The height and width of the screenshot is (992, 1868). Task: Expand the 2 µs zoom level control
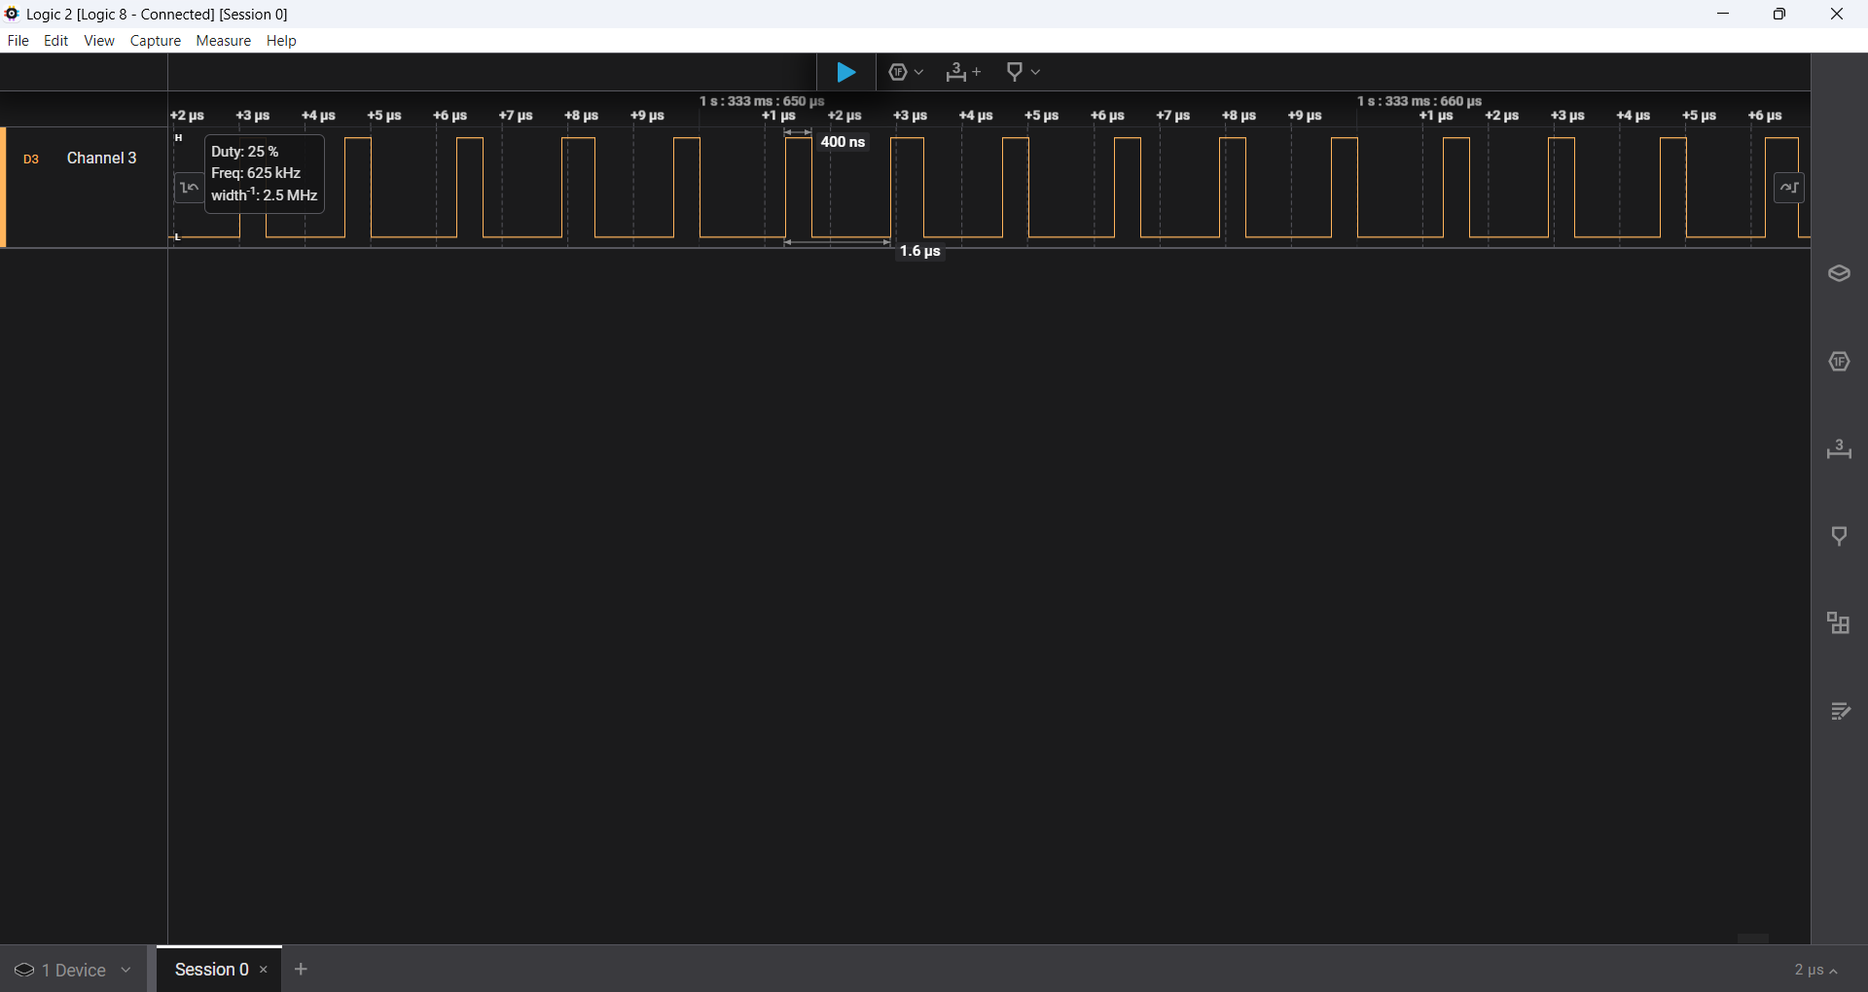click(x=1816, y=971)
